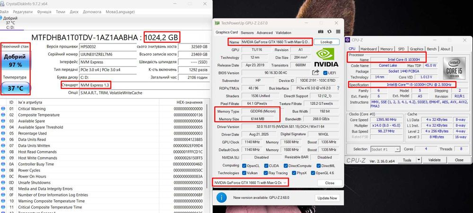Toggle the CUDA checkbox
The image size is (473, 213).
coord(266,166)
